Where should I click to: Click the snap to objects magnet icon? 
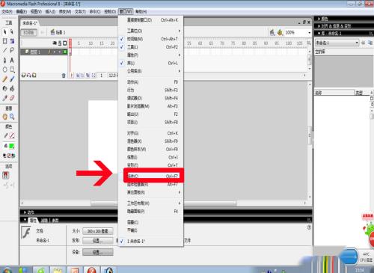pyautogui.click(x=5, y=175)
